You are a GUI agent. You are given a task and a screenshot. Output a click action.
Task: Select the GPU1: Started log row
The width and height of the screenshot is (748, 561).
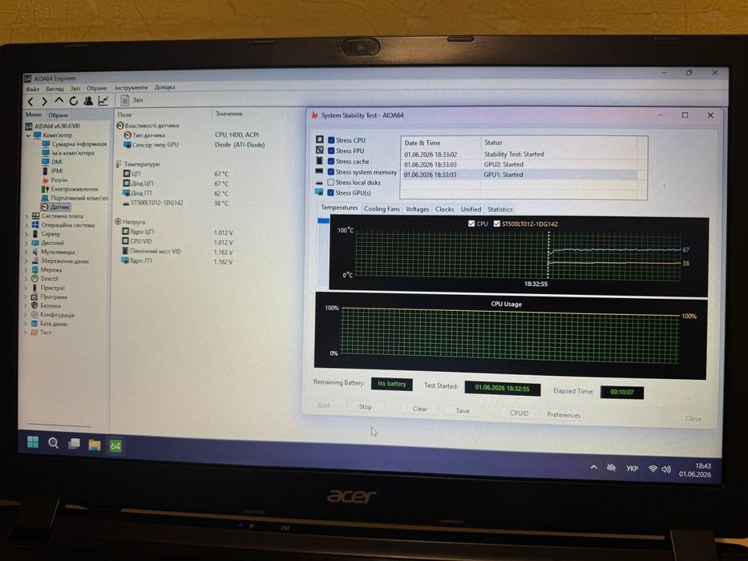(520, 175)
